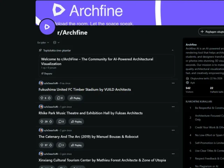Click the 'Paylaşım oluştur' create post button
The height and width of the screenshot is (168, 224).
coord(211,32)
